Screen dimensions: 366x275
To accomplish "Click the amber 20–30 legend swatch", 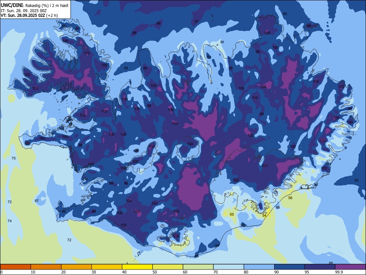I will point(76,267).
